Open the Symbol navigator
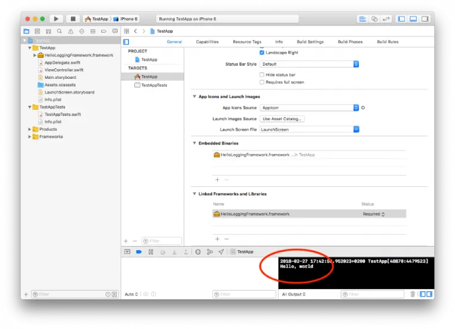The width and height of the screenshot is (455, 329). (x=38, y=31)
